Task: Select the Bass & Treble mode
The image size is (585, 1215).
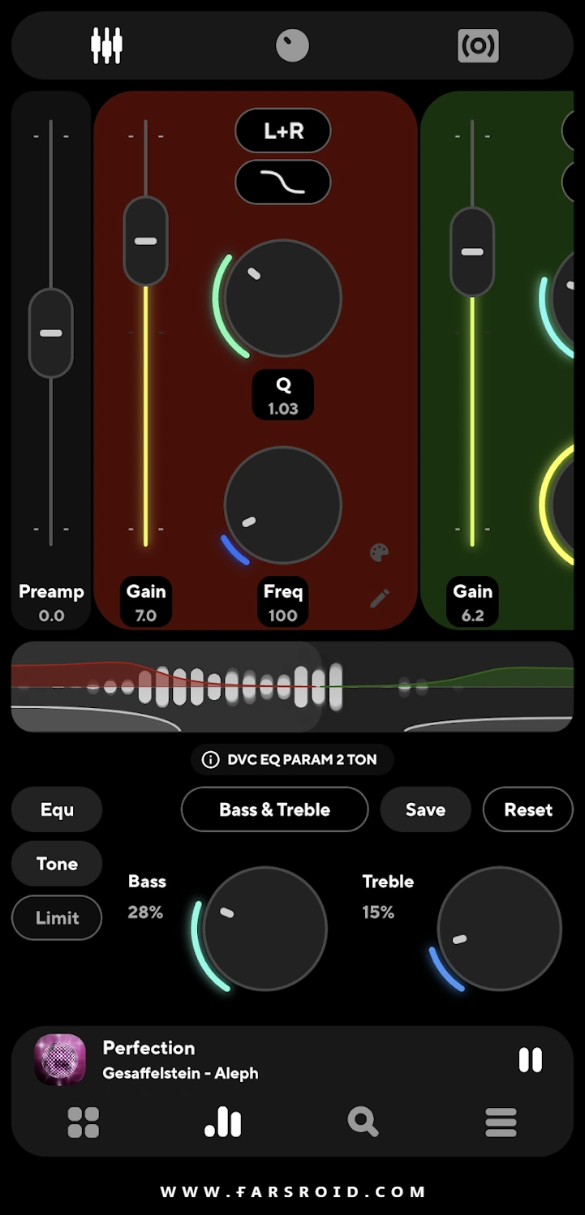Action: coord(274,809)
